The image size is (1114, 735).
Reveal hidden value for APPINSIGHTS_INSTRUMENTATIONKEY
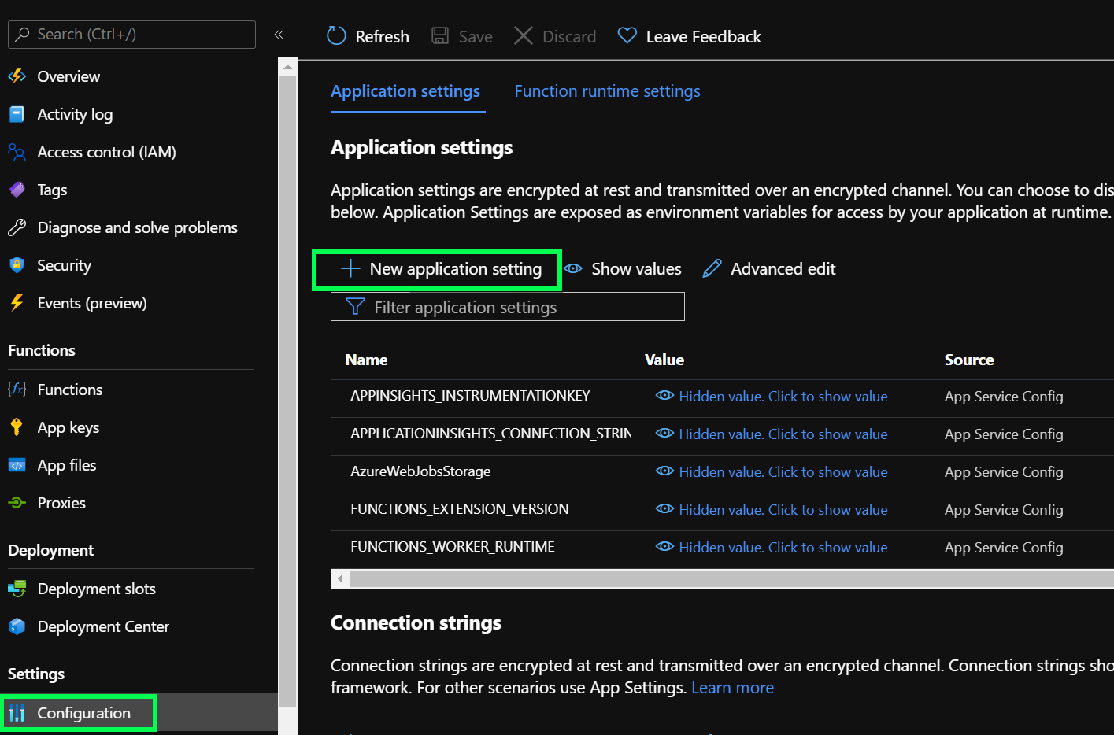[772, 397]
